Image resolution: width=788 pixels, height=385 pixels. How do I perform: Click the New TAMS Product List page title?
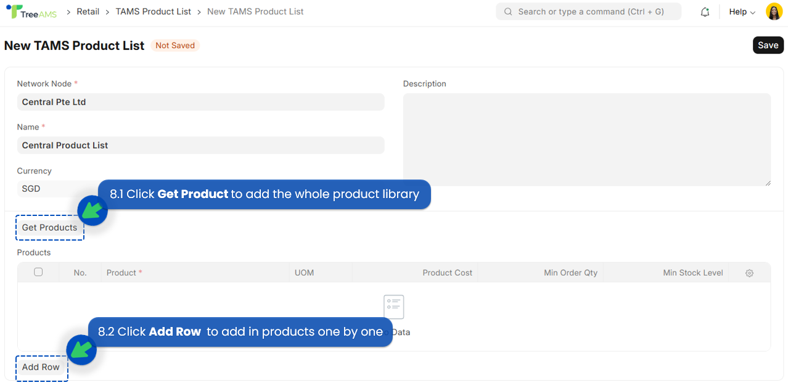(x=75, y=46)
